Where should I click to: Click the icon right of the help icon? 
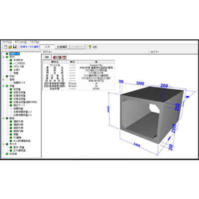pos(95,47)
